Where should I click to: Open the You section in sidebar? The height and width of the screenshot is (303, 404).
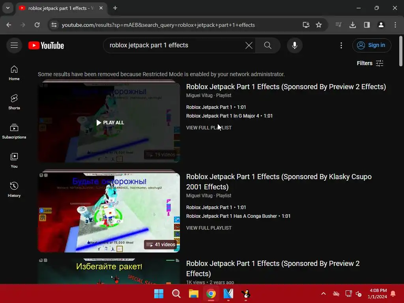(14, 160)
